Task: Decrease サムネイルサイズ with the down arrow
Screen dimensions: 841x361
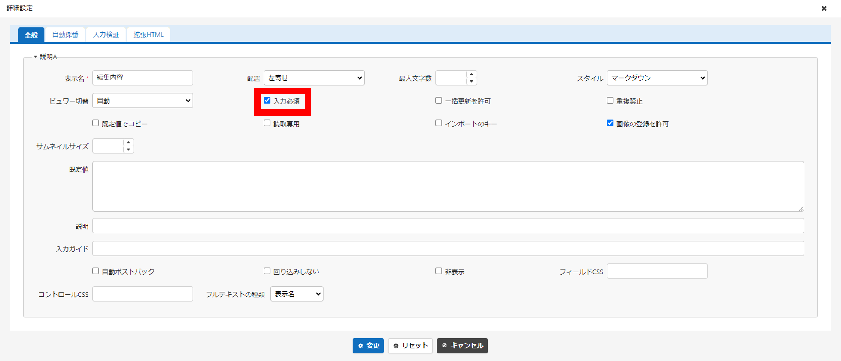Action: (128, 149)
